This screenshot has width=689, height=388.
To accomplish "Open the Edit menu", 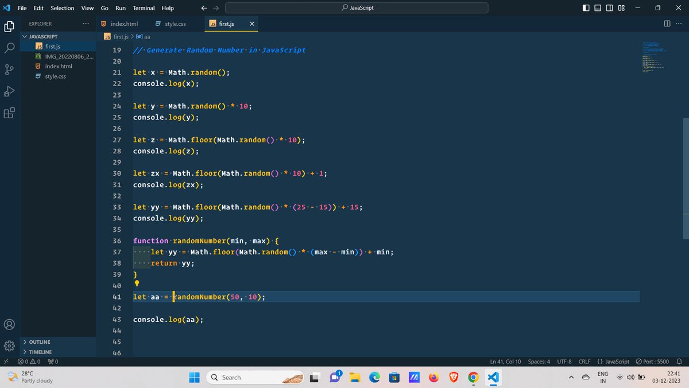I will (x=39, y=8).
